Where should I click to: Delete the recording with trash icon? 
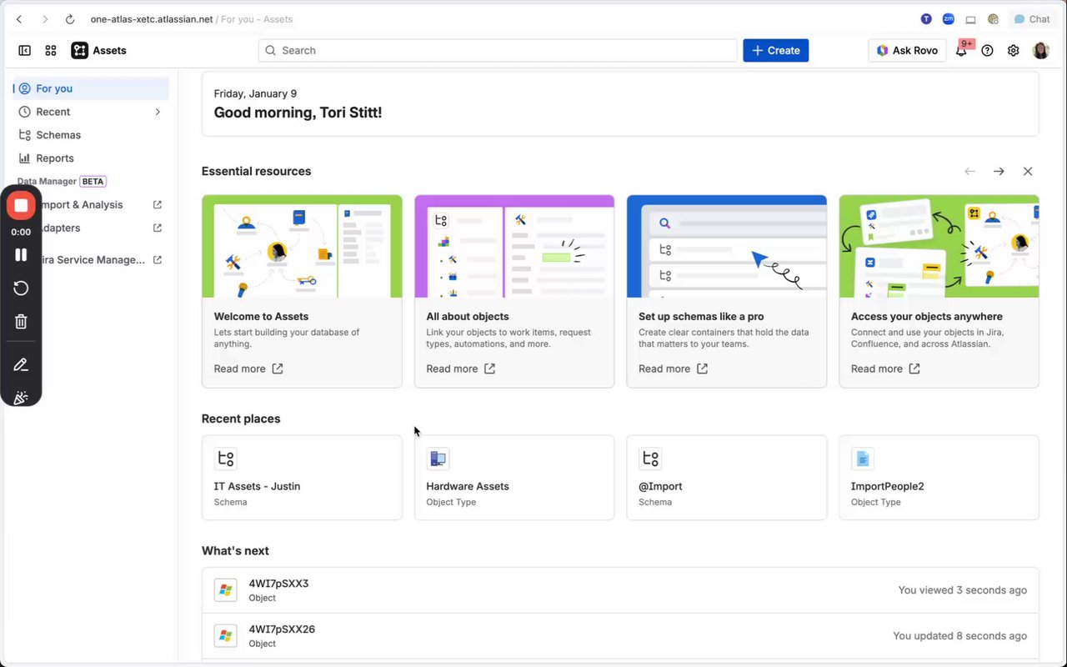pos(21,322)
